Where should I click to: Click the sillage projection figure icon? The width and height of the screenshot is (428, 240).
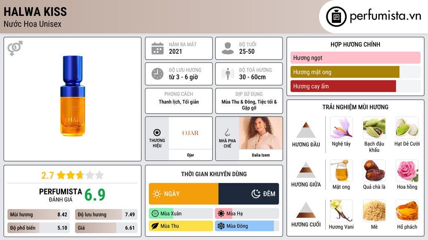[228, 74]
